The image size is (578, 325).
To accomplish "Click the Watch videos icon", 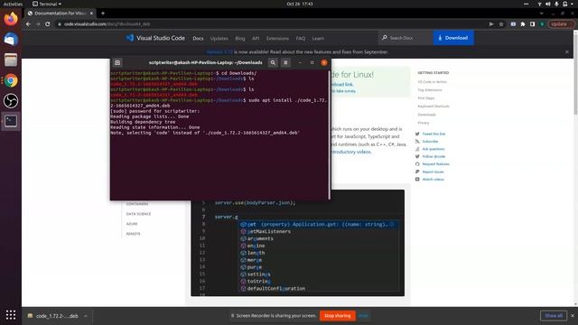I will tap(417, 180).
